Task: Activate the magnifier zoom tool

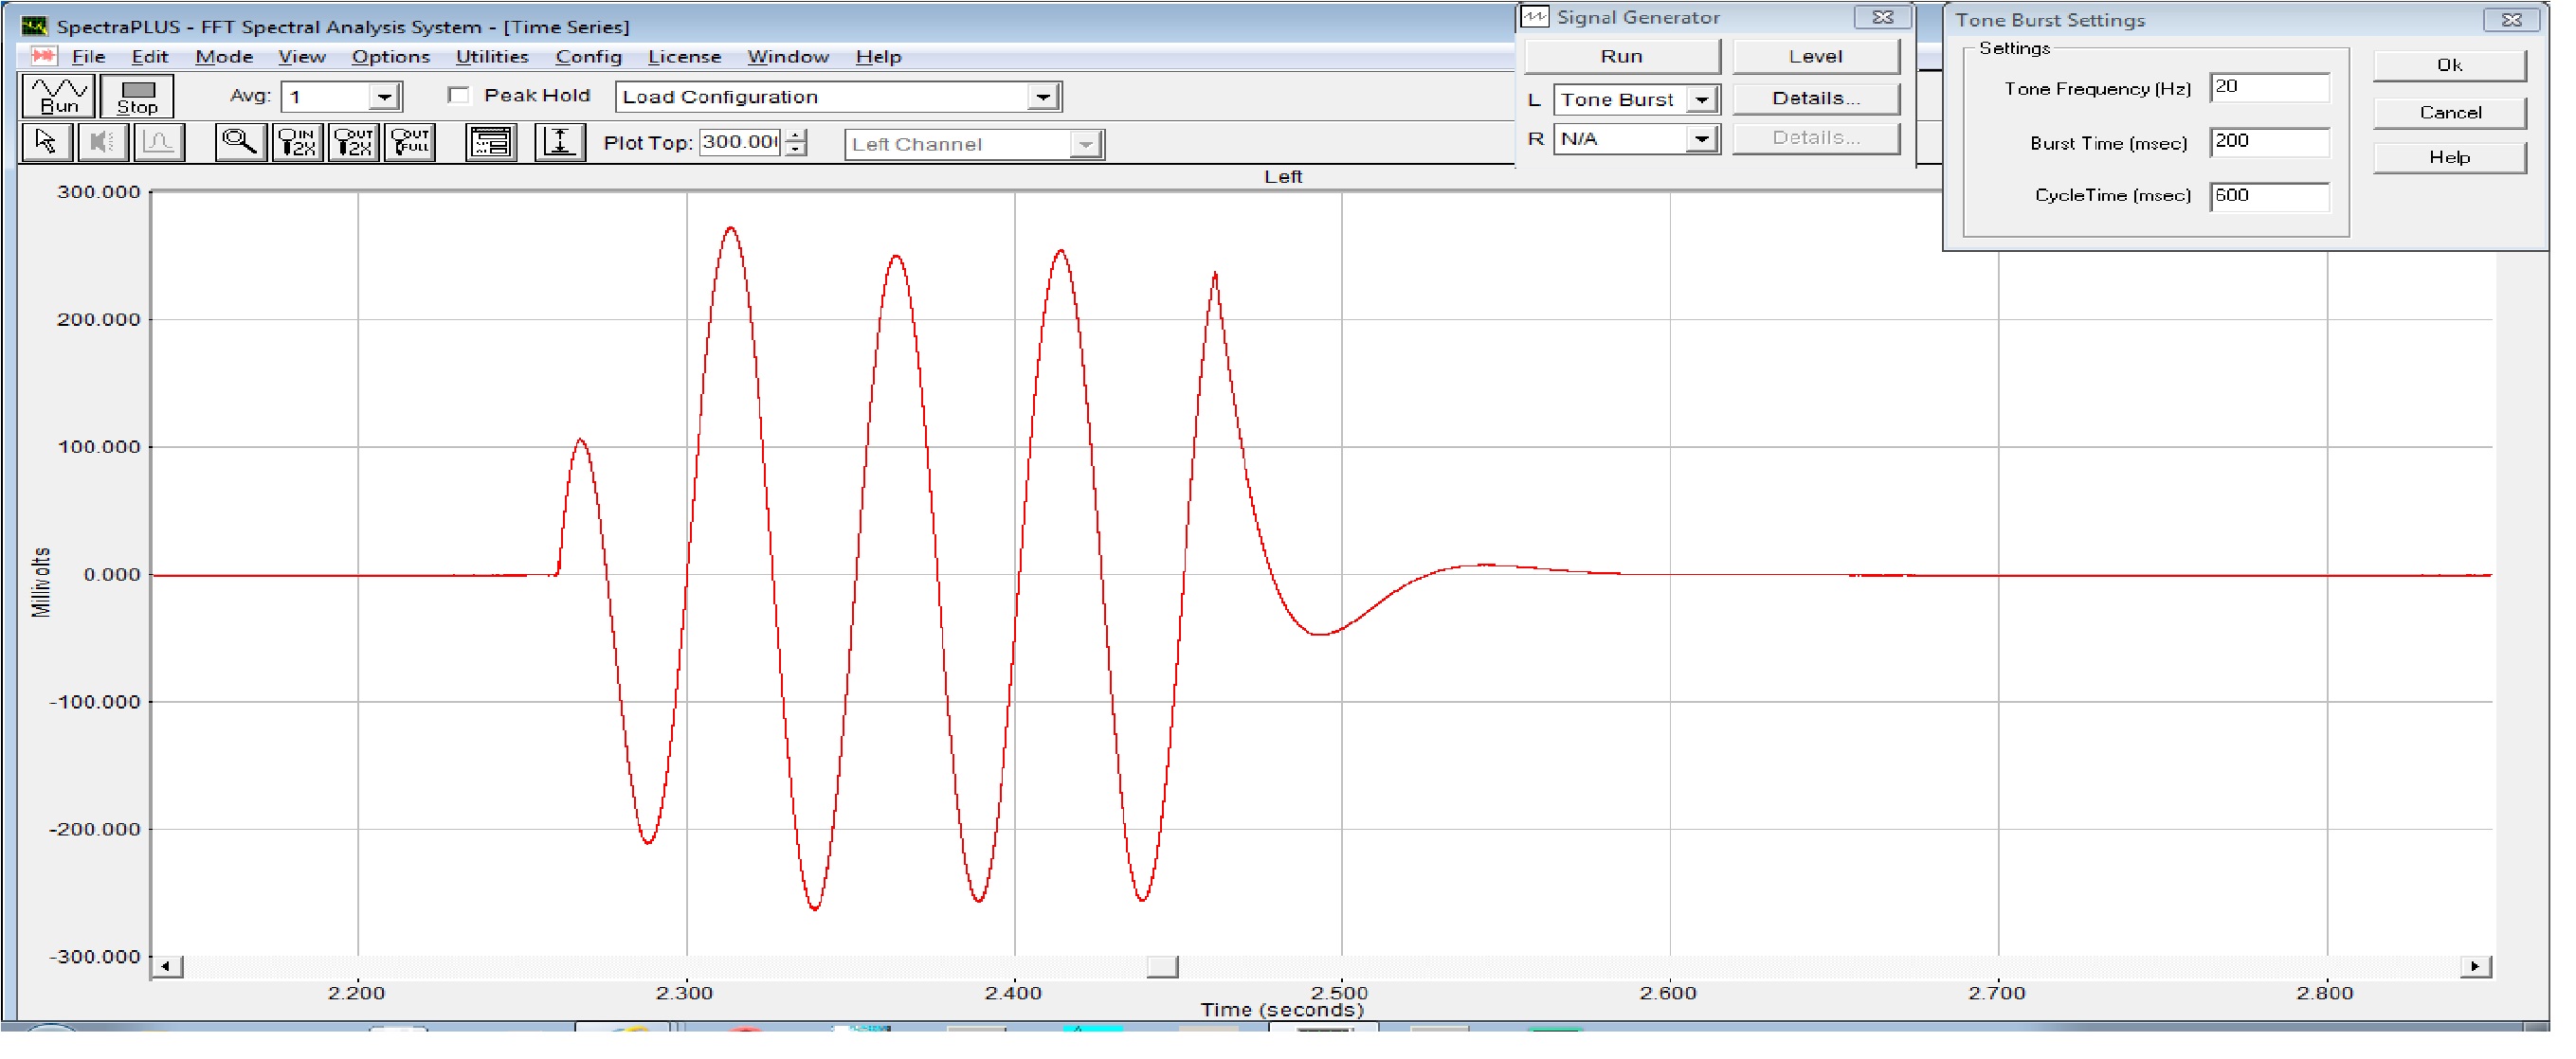Action: pyautogui.click(x=240, y=144)
